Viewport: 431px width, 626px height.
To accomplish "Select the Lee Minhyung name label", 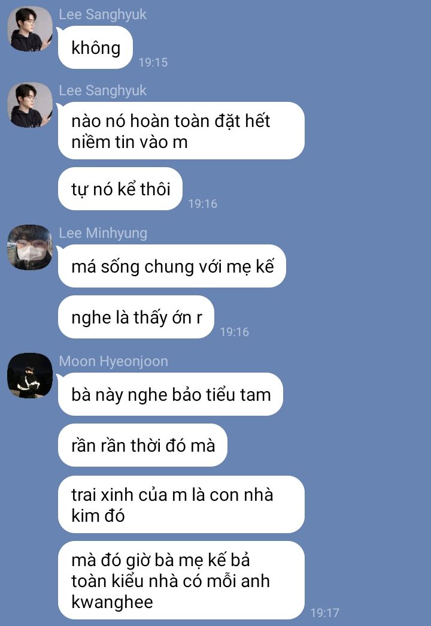I will coord(103,233).
